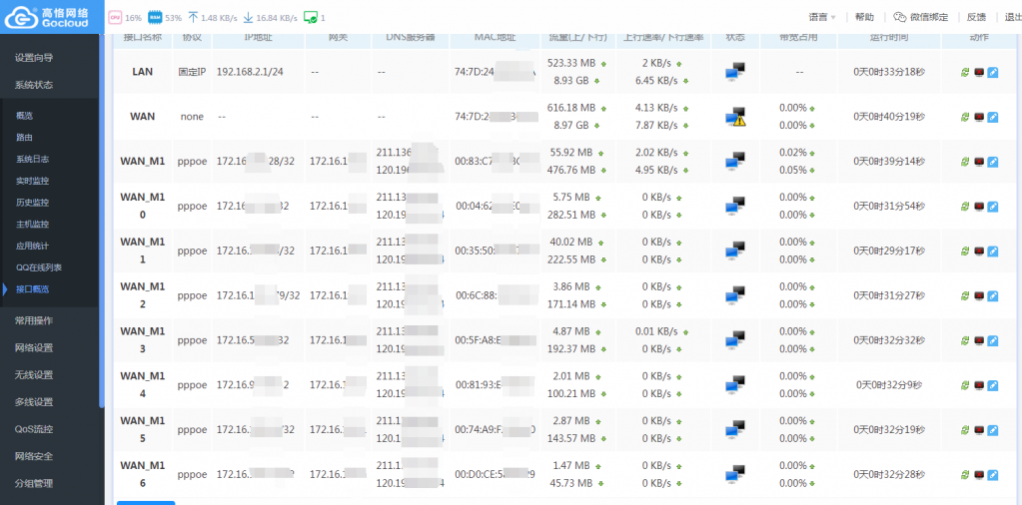The width and height of the screenshot is (1022, 505).
Task: Open the 帮助 help link
Action: (x=864, y=18)
